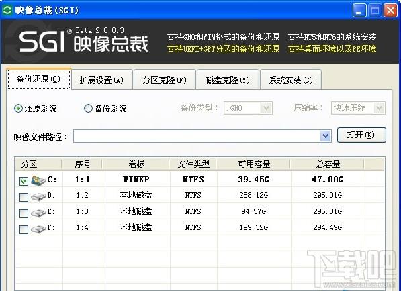Check the D: partition checkbox
The image size is (401, 291).
pyautogui.click(x=24, y=197)
